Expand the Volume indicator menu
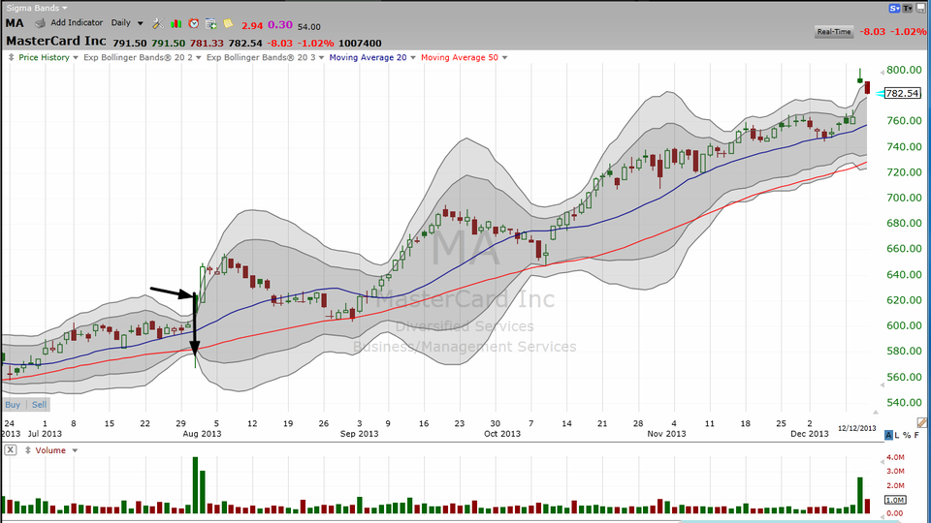The height and width of the screenshot is (523, 931). [x=75, y=450]
